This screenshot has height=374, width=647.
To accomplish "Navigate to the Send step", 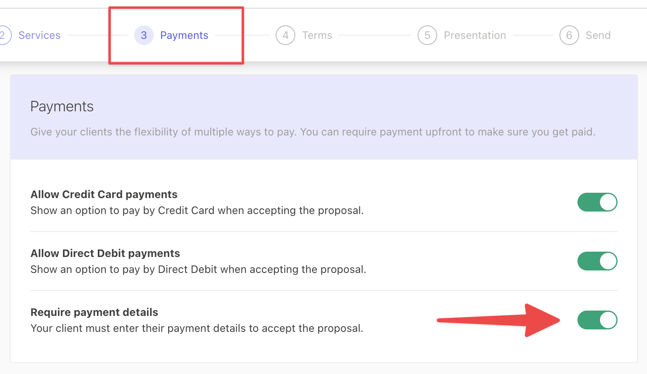I will [x=598, y=35].
